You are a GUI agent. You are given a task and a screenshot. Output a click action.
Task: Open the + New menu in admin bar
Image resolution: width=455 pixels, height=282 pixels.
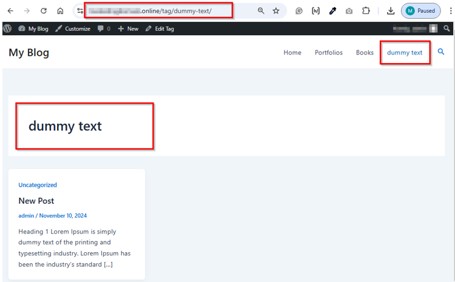click(128, 29)
